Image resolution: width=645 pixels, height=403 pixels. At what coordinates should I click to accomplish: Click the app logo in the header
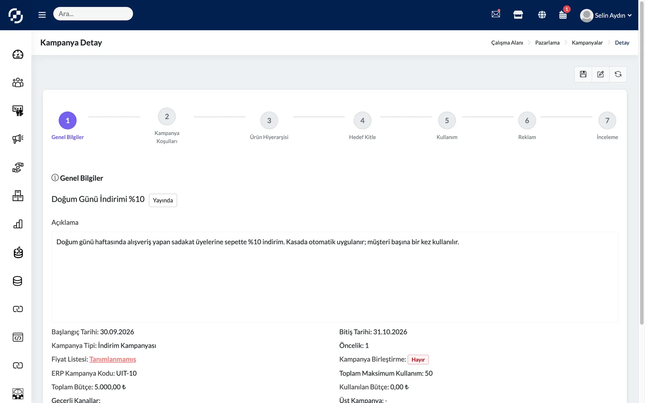tap(16, 15)
